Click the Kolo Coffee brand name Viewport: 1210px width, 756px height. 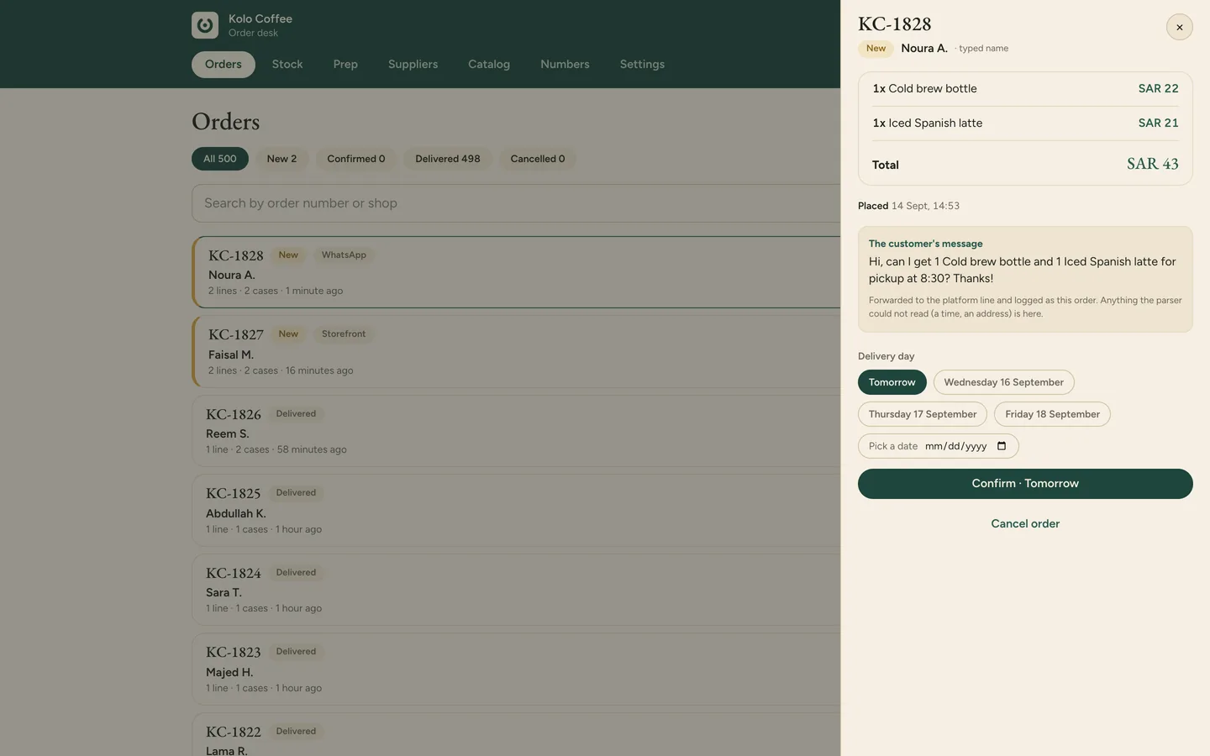[260, 19]
